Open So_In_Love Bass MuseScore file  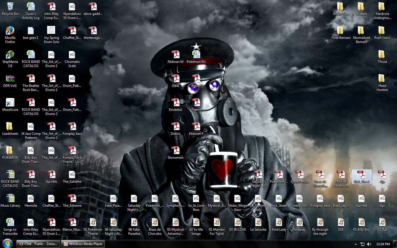[196, 203]
